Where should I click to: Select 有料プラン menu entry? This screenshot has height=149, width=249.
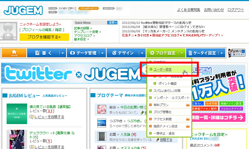pos(161,105)
